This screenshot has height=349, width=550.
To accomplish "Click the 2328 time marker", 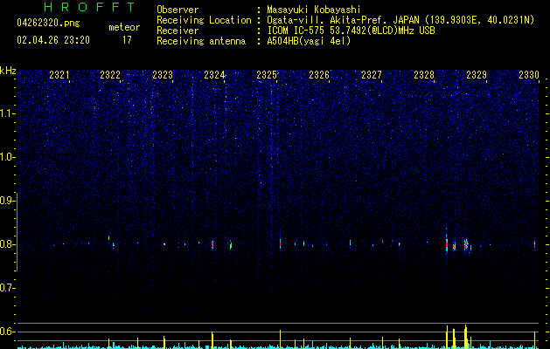I will click(424, 75).
